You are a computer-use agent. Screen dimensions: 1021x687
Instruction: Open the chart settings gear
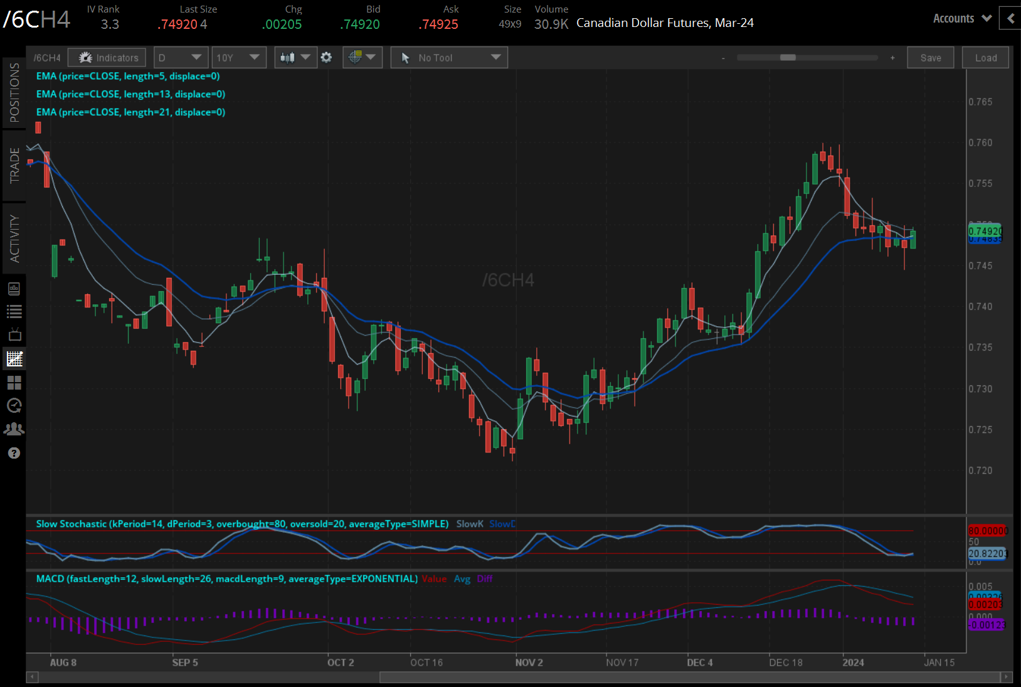click(x=326, y=58)
